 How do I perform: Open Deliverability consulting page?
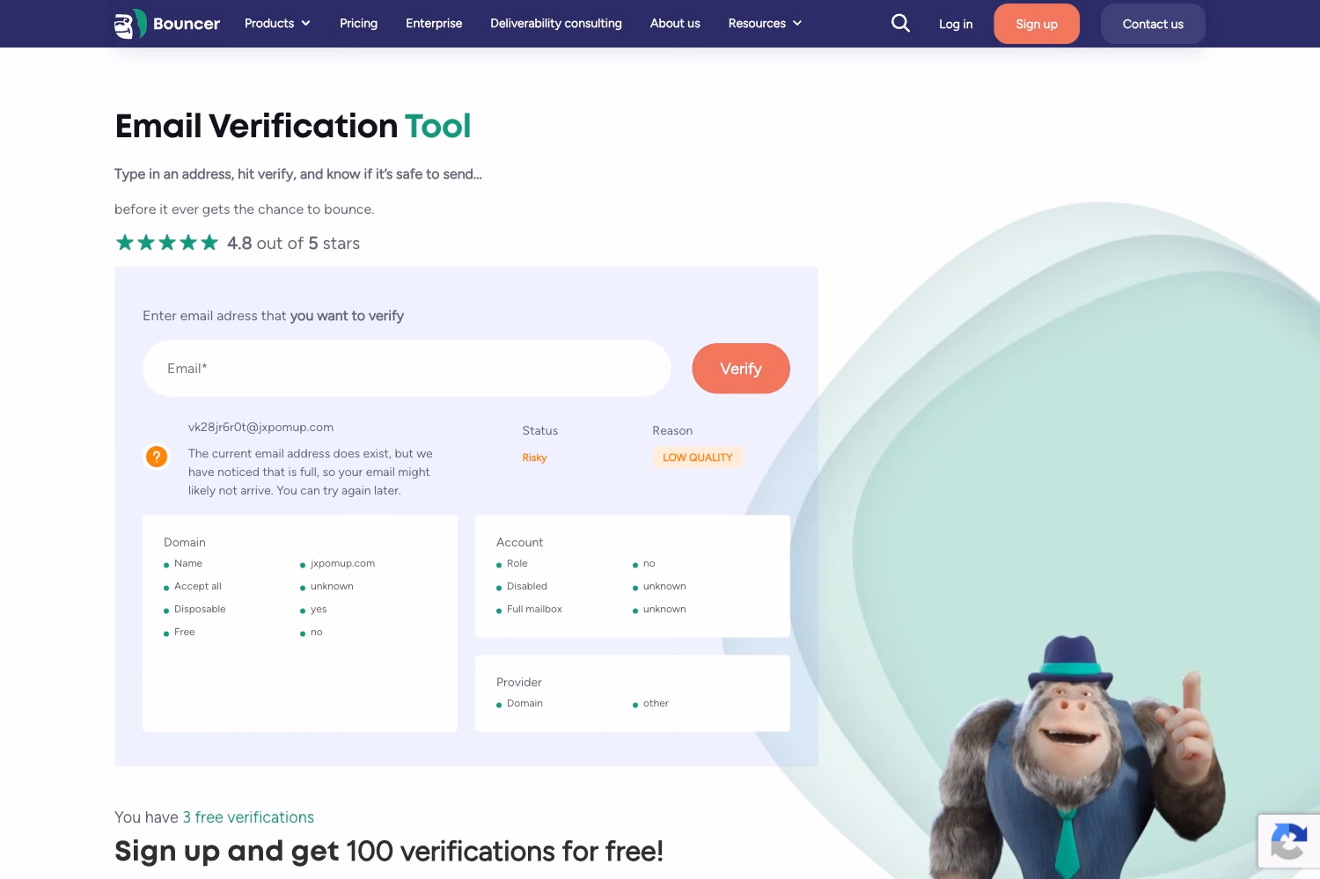pyautogui.click(x=556, y=24)
